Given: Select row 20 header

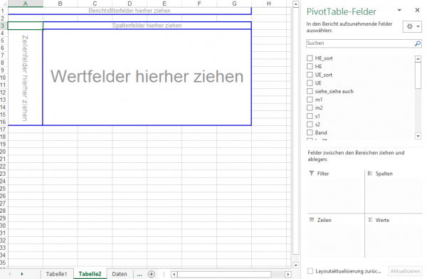Looking at the screenshot, I should click(x=3, y=152).
